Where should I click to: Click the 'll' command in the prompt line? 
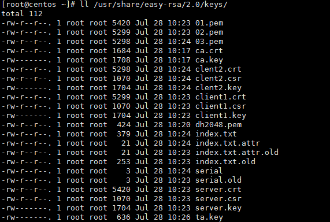84,5
